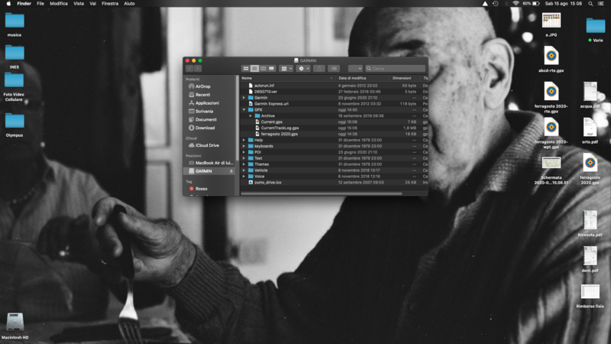Screen dimensions: 611x344
Task: Open the File menu
Action: pyautogui.click(x=40, y=4)
